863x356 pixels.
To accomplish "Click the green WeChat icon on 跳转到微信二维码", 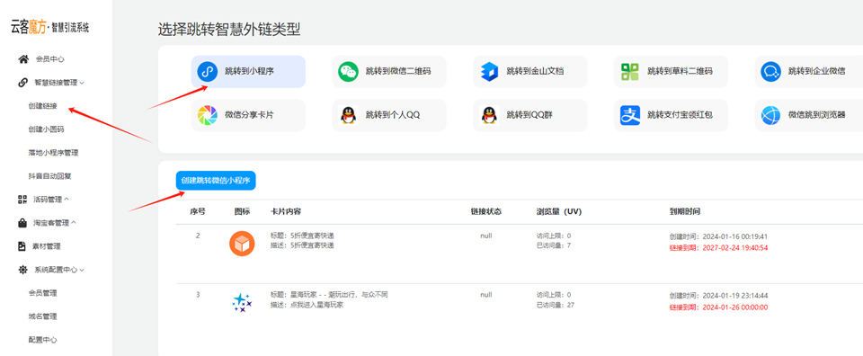I will (348, 72).
